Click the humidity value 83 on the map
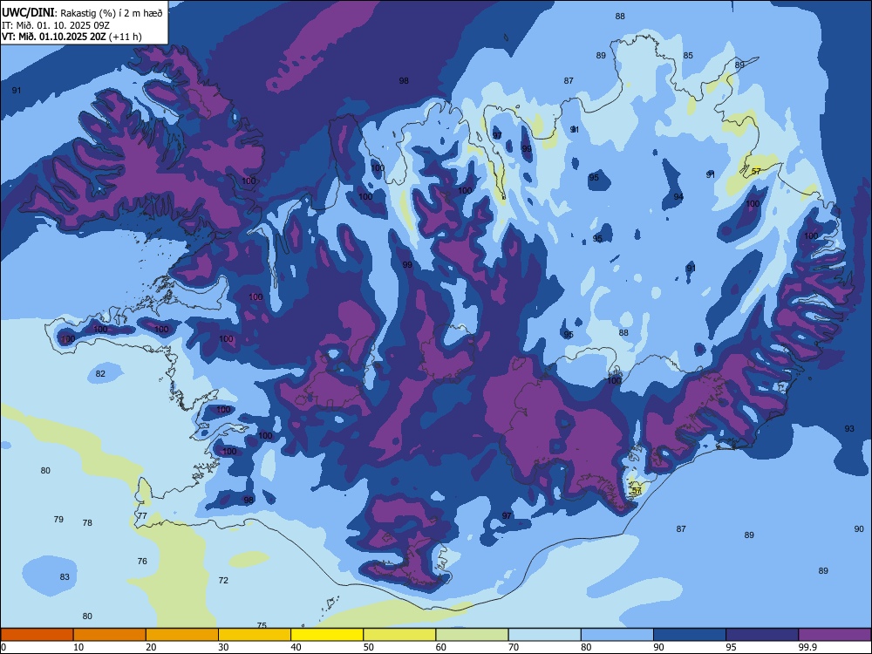Image resolution: width=872 pixels, height=654 pixels. pos(65,576)
